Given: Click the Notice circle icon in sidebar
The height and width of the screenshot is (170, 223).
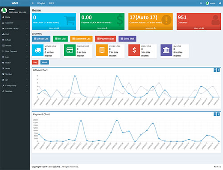Looking at the screenshot, I should (x=3, y=63).
